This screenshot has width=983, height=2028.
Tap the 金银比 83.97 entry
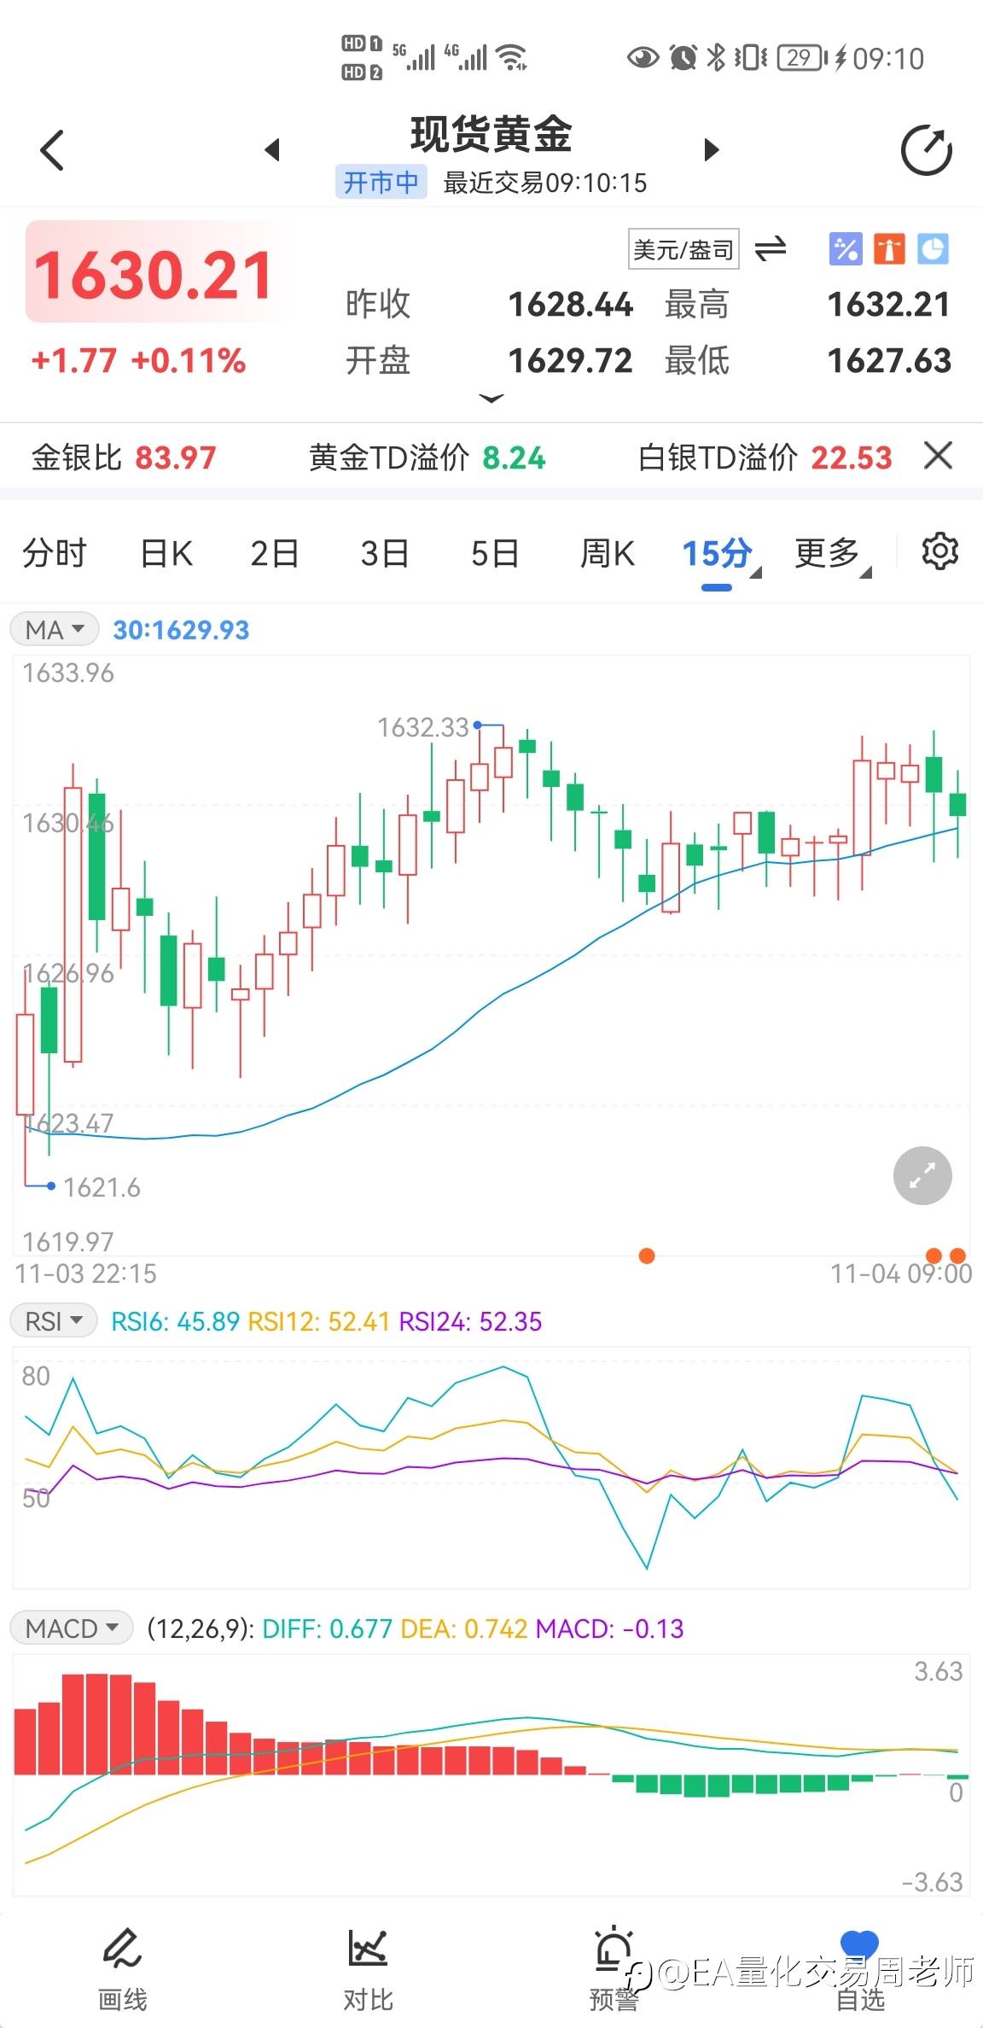[x=124, y=457]
